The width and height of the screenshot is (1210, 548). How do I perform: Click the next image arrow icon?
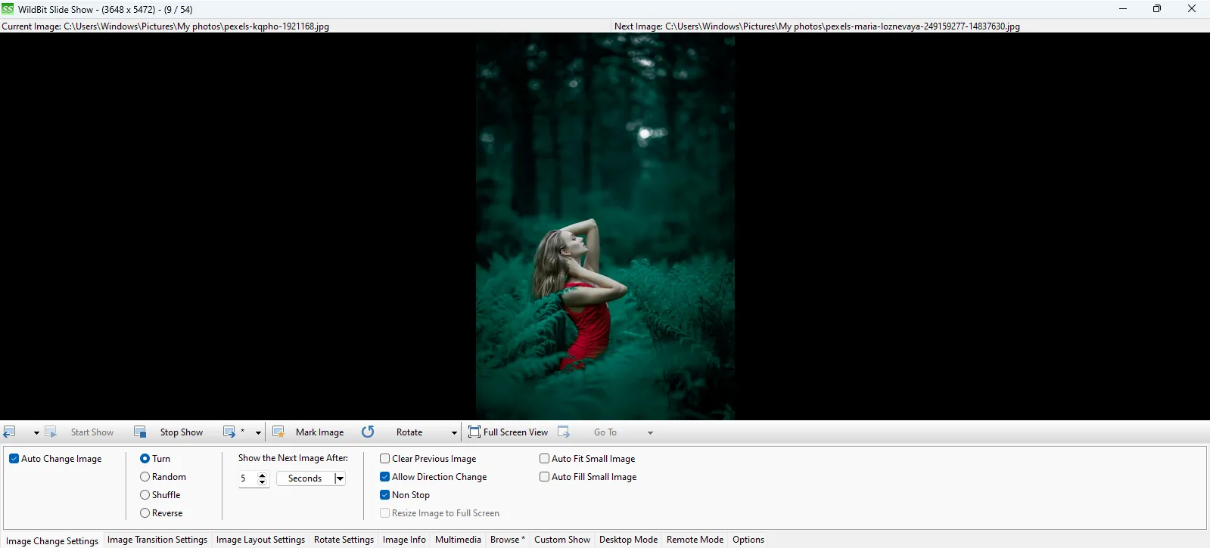[229, 432]
